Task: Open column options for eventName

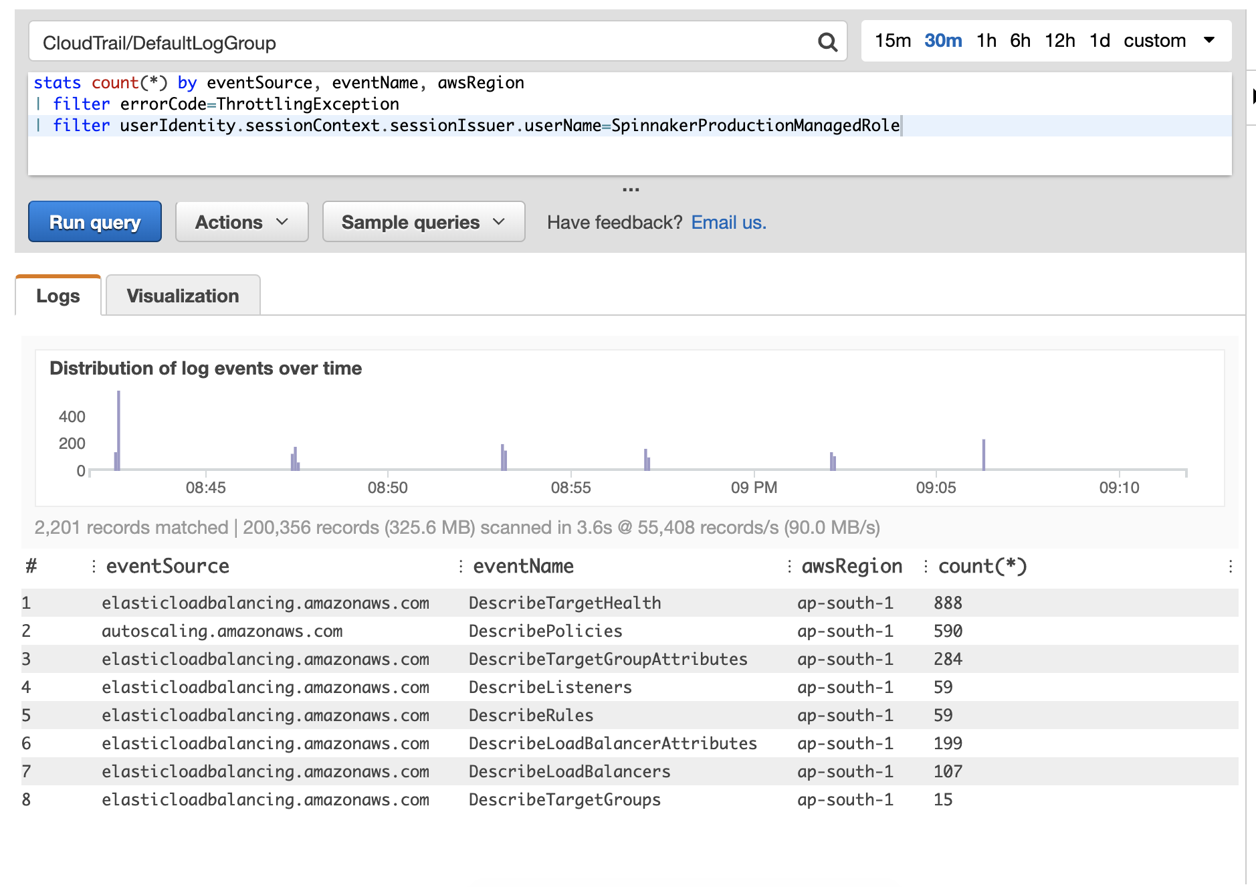Action: point(460,566)
